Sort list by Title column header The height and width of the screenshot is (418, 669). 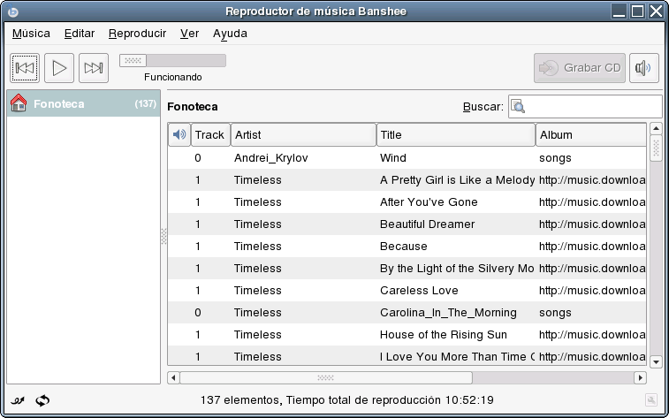[456, 135]
